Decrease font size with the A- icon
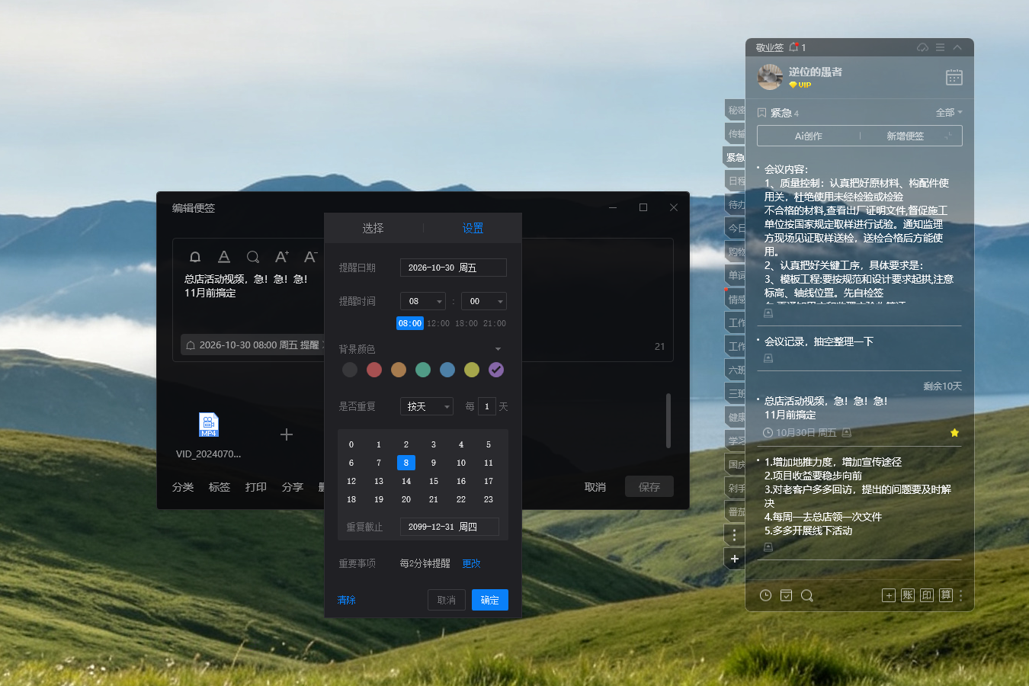Image resolution: width=1029 pixels, height=686 pixels. 310,257
